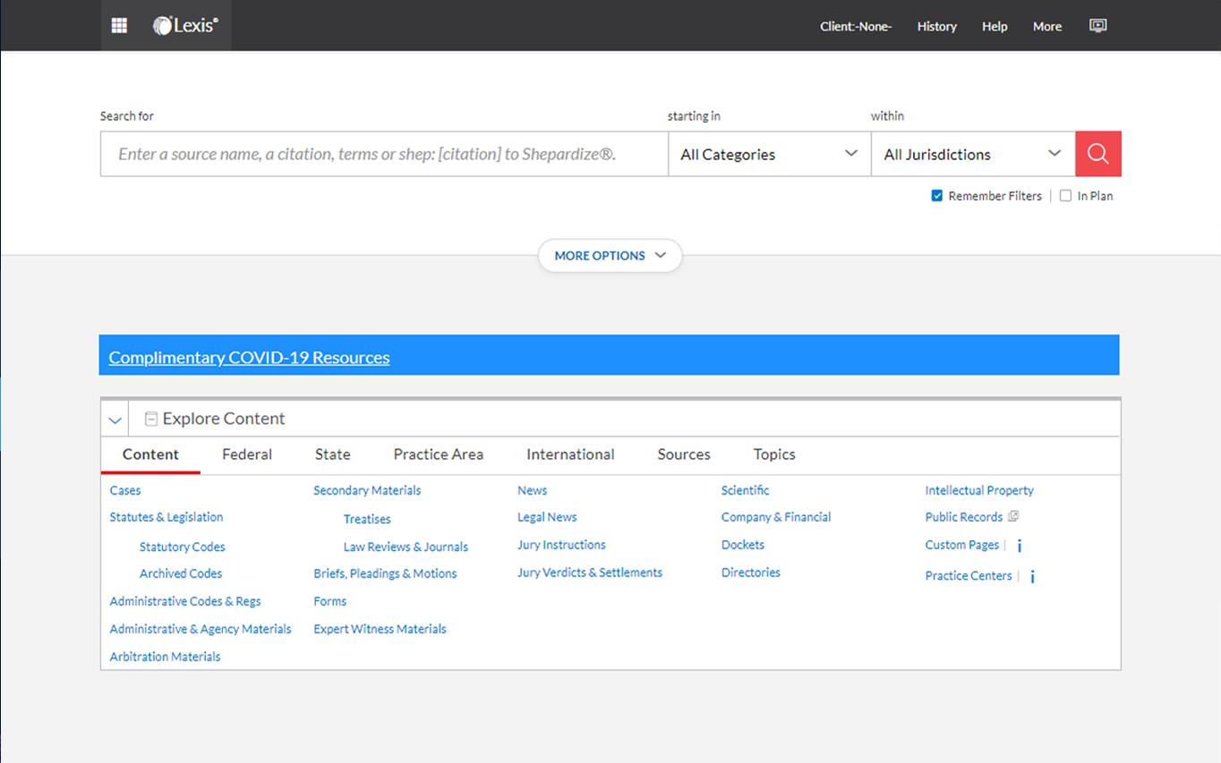This screenshot has width=1221, height=763.
Task: Click the red search magnifier button
Action: click(1097, 154)
